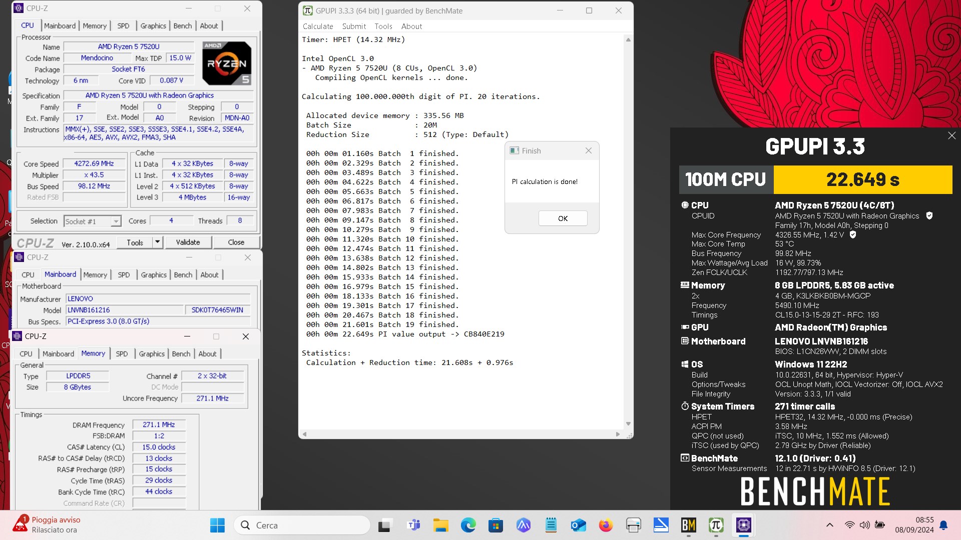Click the Windows logo icon next to OS
The height and width of the screenshot is (540, 961).
click(685, 364)
